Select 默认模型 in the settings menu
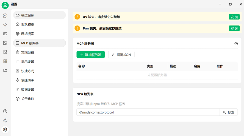The image size is (244, 136). (x=40, y=24)
